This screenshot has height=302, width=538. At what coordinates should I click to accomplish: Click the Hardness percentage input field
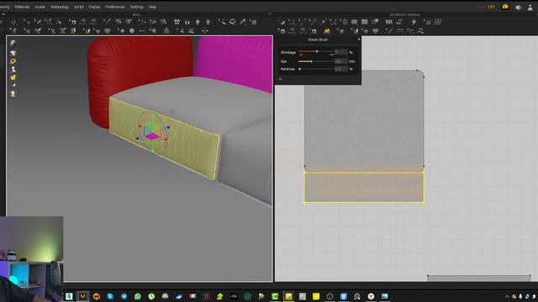pos(341,69)
